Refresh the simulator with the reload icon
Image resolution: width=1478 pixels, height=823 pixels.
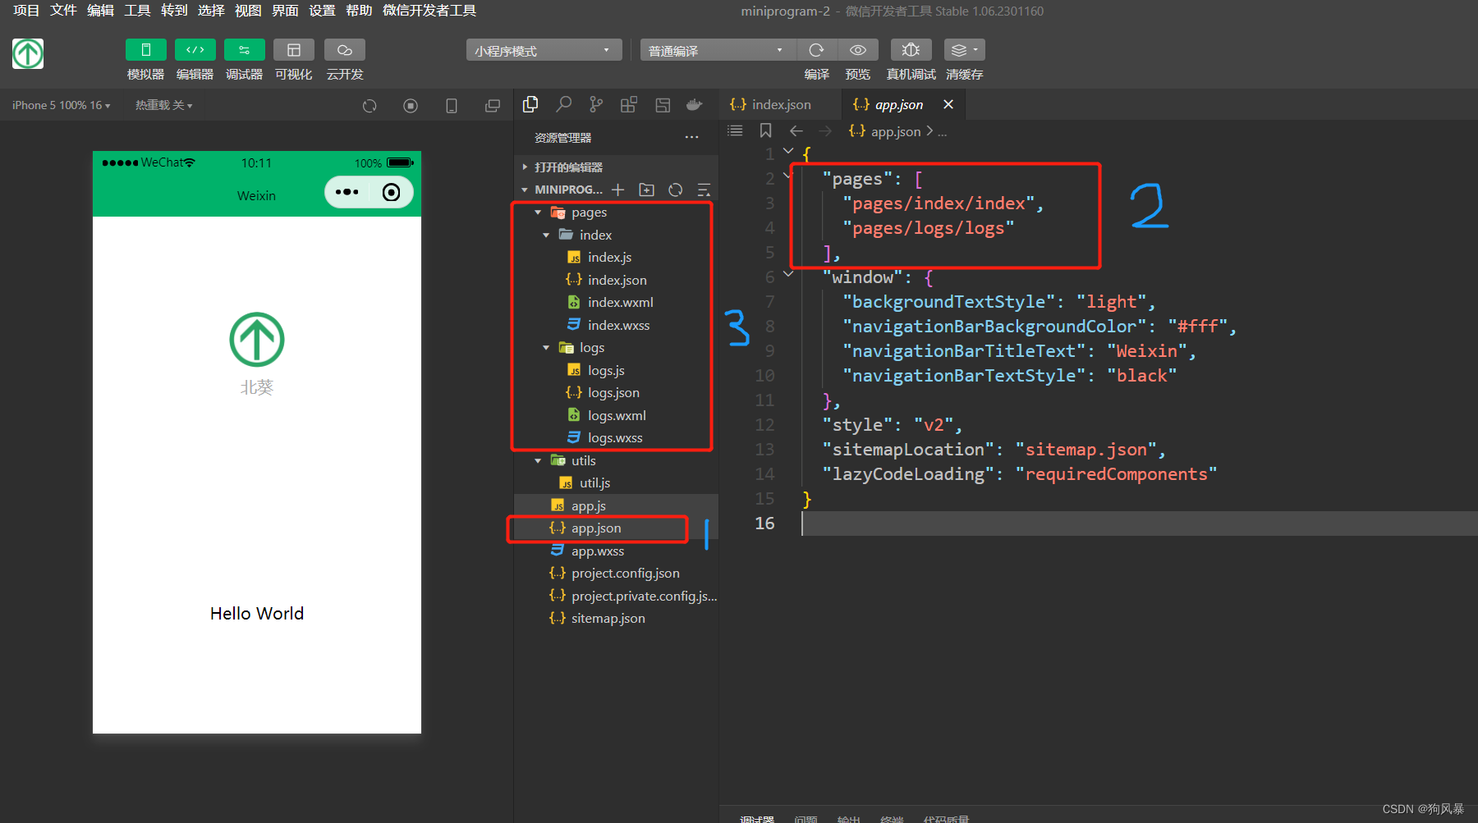(369, 105)
